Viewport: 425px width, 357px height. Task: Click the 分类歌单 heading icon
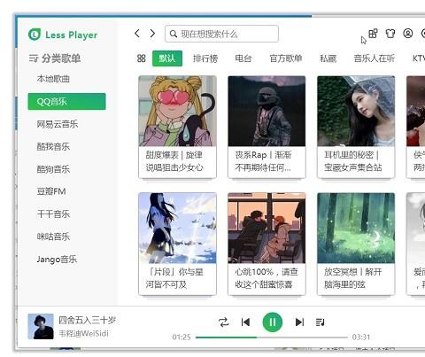(x=34, y=58)
